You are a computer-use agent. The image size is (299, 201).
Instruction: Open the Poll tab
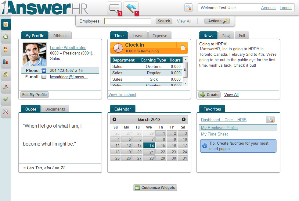click(x=242, y=36)
